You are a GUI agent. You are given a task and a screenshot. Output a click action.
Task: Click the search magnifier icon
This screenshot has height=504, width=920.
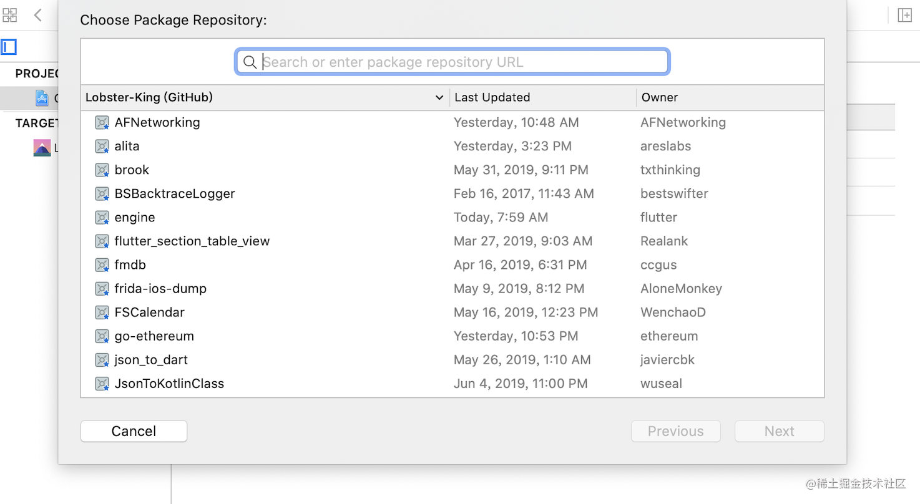pos(250,62)
